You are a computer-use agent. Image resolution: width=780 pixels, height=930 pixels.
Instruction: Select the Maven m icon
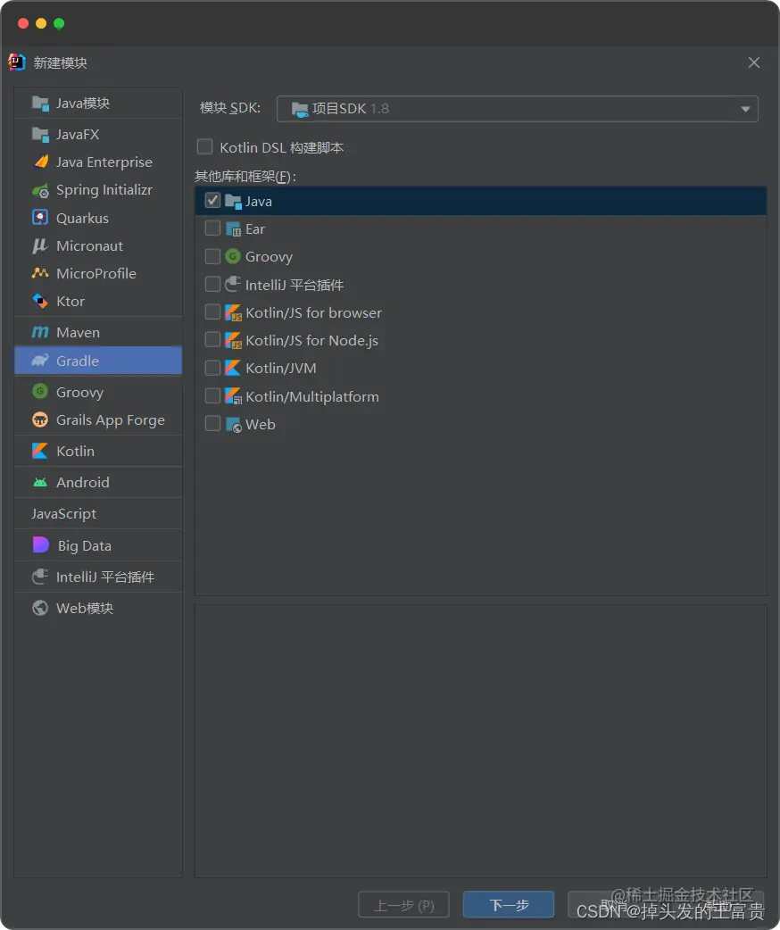40,333
